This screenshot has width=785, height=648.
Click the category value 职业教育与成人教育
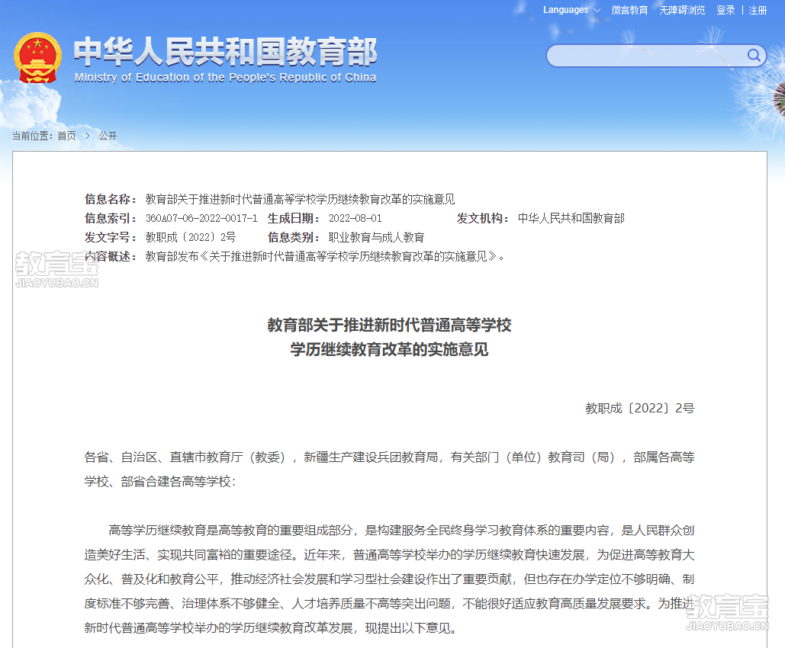[x=377, y=237]
